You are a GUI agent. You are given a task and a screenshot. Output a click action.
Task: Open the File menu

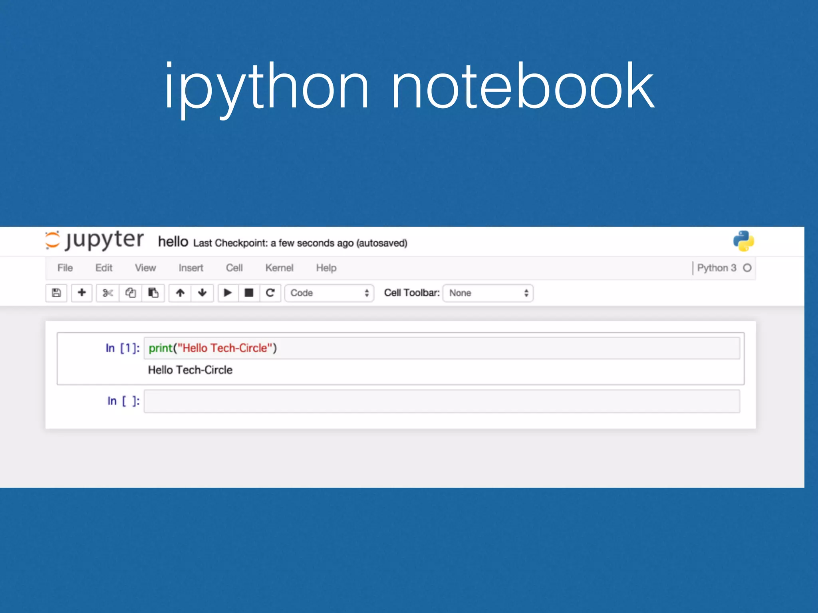(x=65, y=268)
